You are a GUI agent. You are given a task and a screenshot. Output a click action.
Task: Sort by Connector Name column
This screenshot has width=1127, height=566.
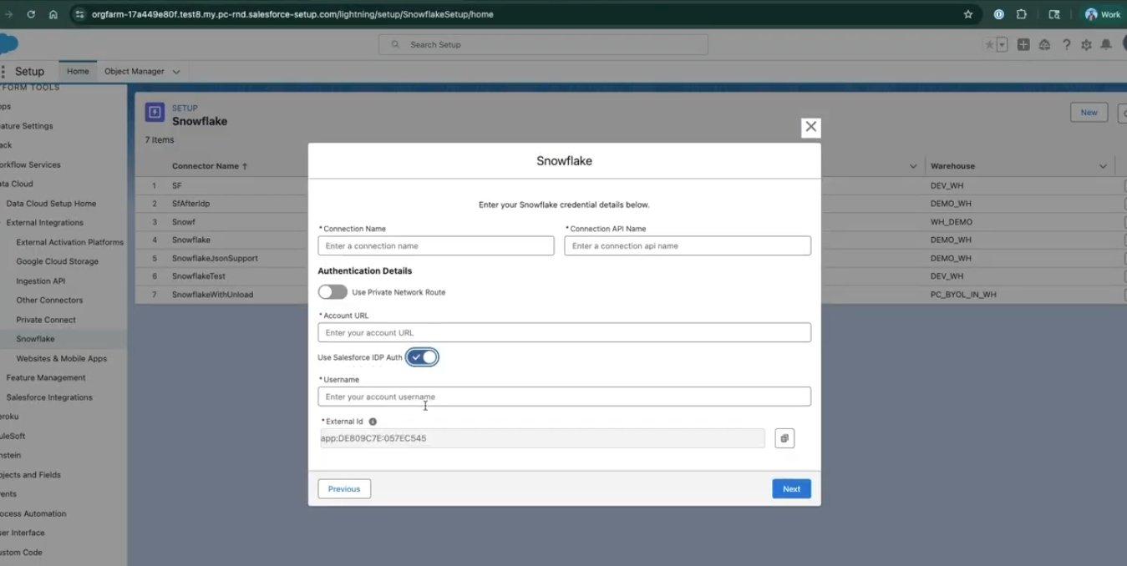209,166
